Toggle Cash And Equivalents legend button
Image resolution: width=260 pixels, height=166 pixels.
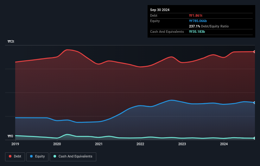[73, 157]
